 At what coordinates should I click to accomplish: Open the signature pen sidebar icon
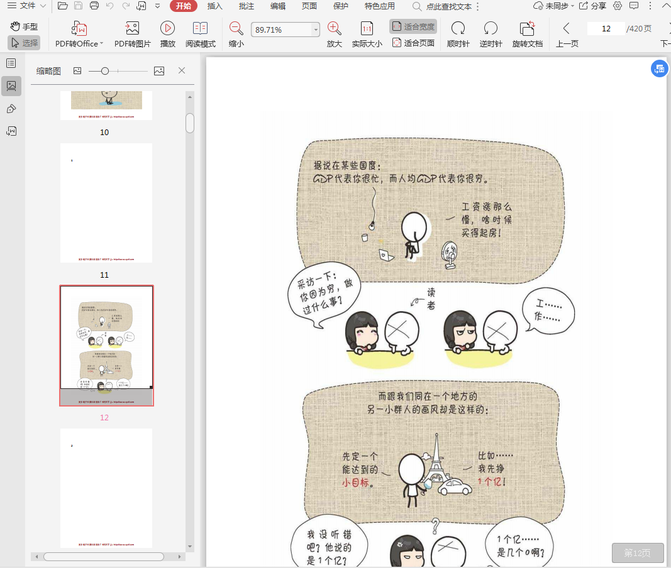11,109
